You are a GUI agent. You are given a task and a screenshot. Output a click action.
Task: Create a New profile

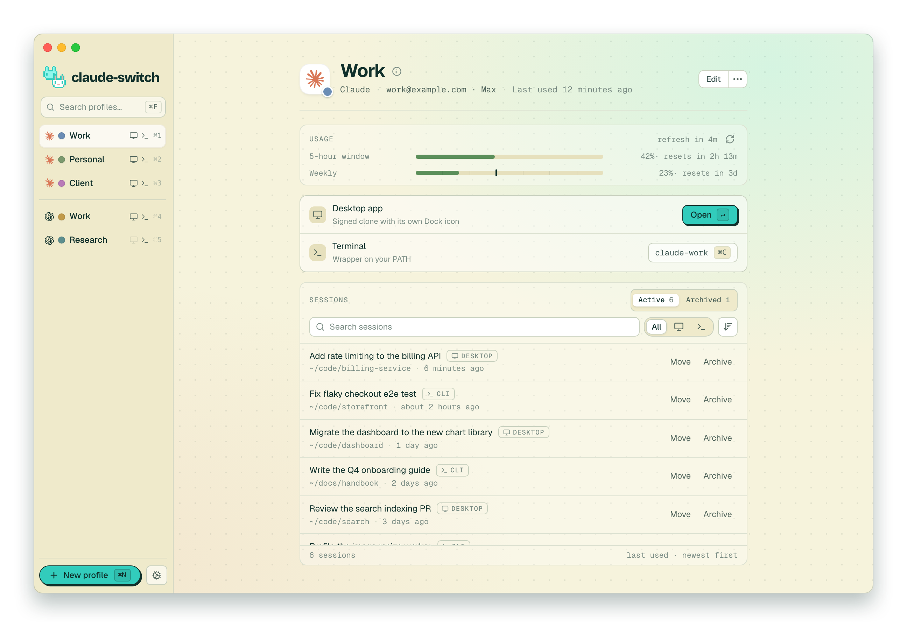[x=90, y=575]
